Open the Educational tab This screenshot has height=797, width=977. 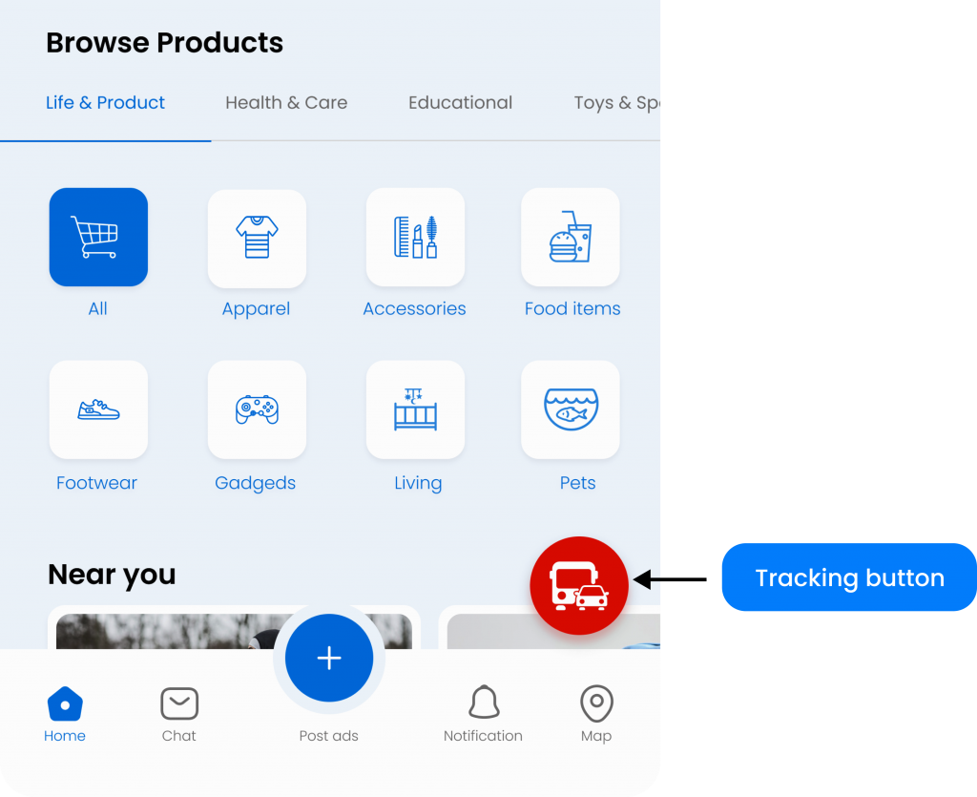coord(460,103)
